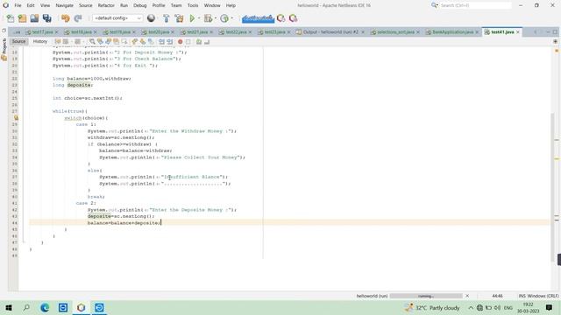Open the Tools menu

tap(193, 5)
